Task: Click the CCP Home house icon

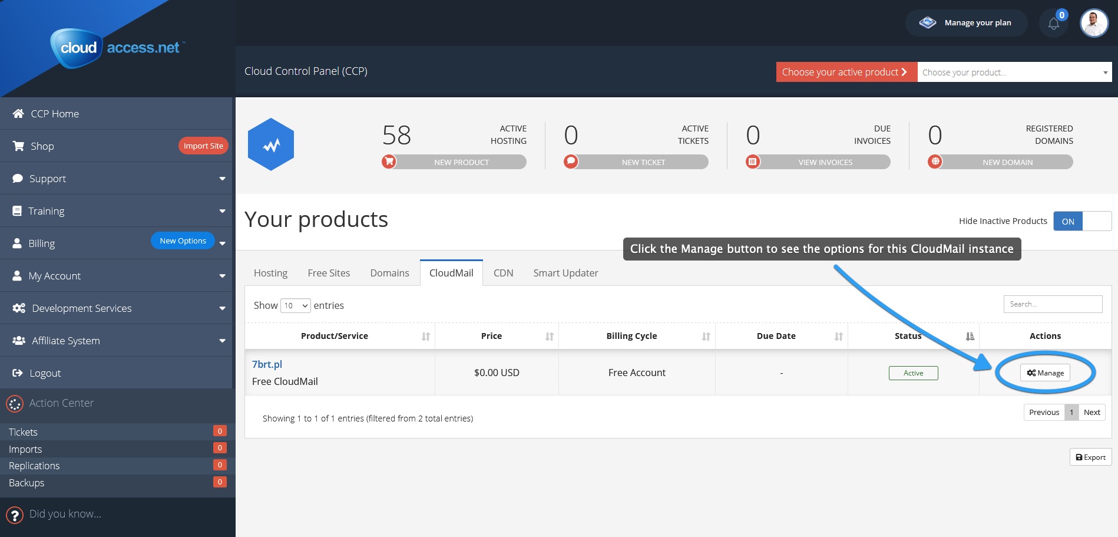Action: [x=18, y=113]
